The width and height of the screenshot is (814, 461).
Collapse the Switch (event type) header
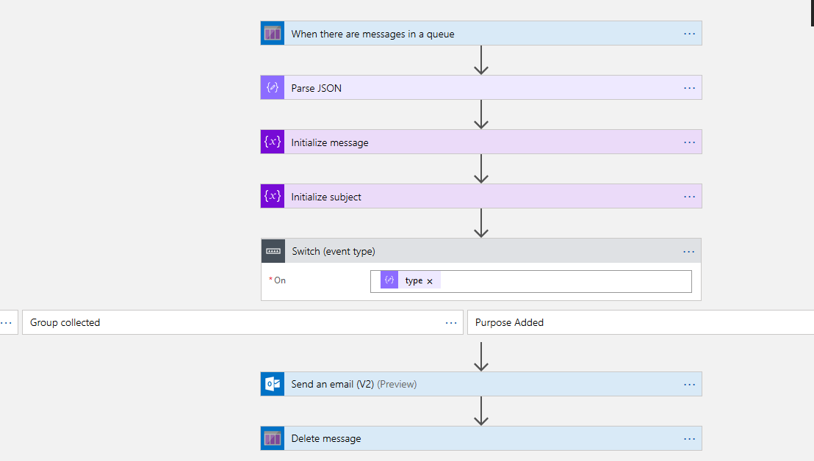click(x=481, y=251)
